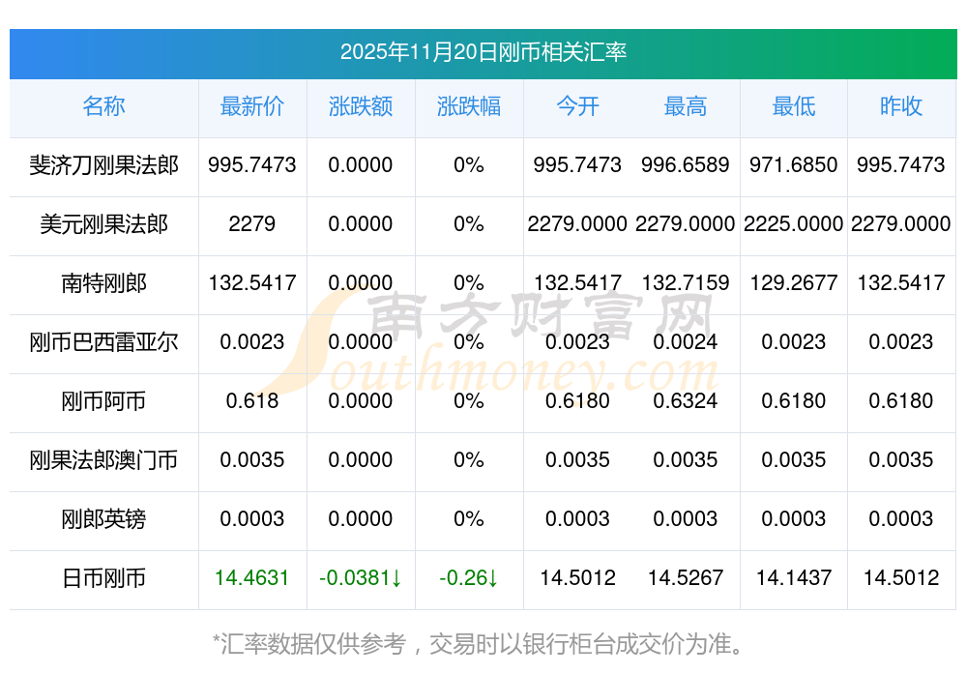This screenshot has width=967, height=674.
Task: Open the 刚郎英镑 row name
Action: 103,519
